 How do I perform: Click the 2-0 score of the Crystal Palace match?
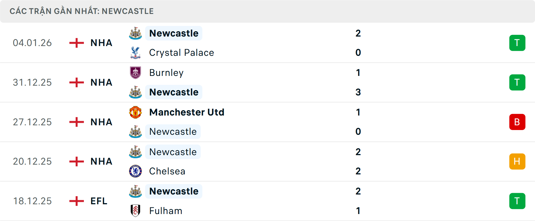tap(358, 43)
